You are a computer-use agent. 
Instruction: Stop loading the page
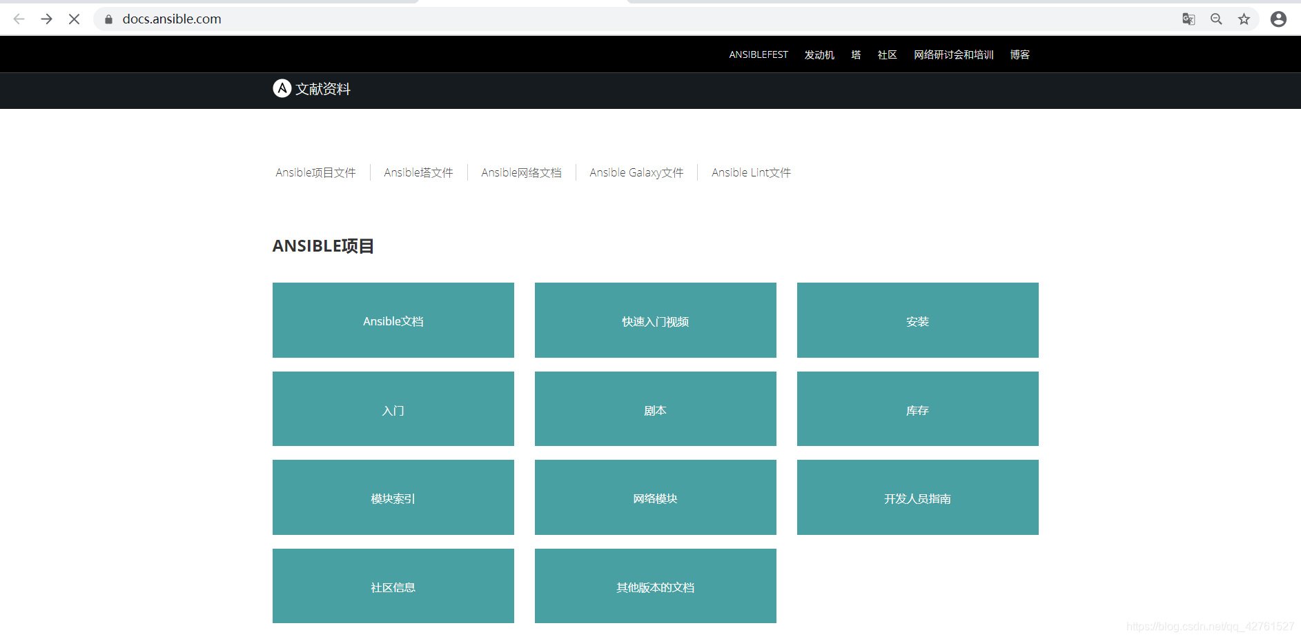[75, 19]
